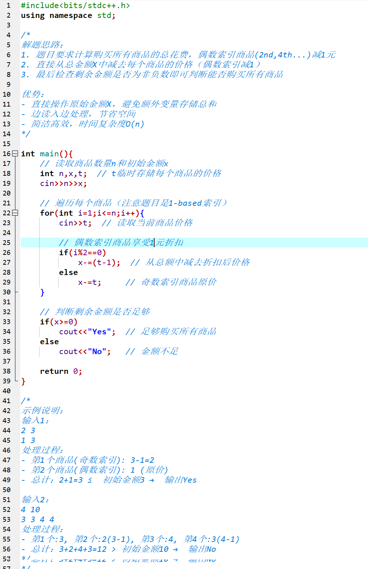Click the '4 10' sample input line
This screenshot has height=569, width=368.
point(30,509)
